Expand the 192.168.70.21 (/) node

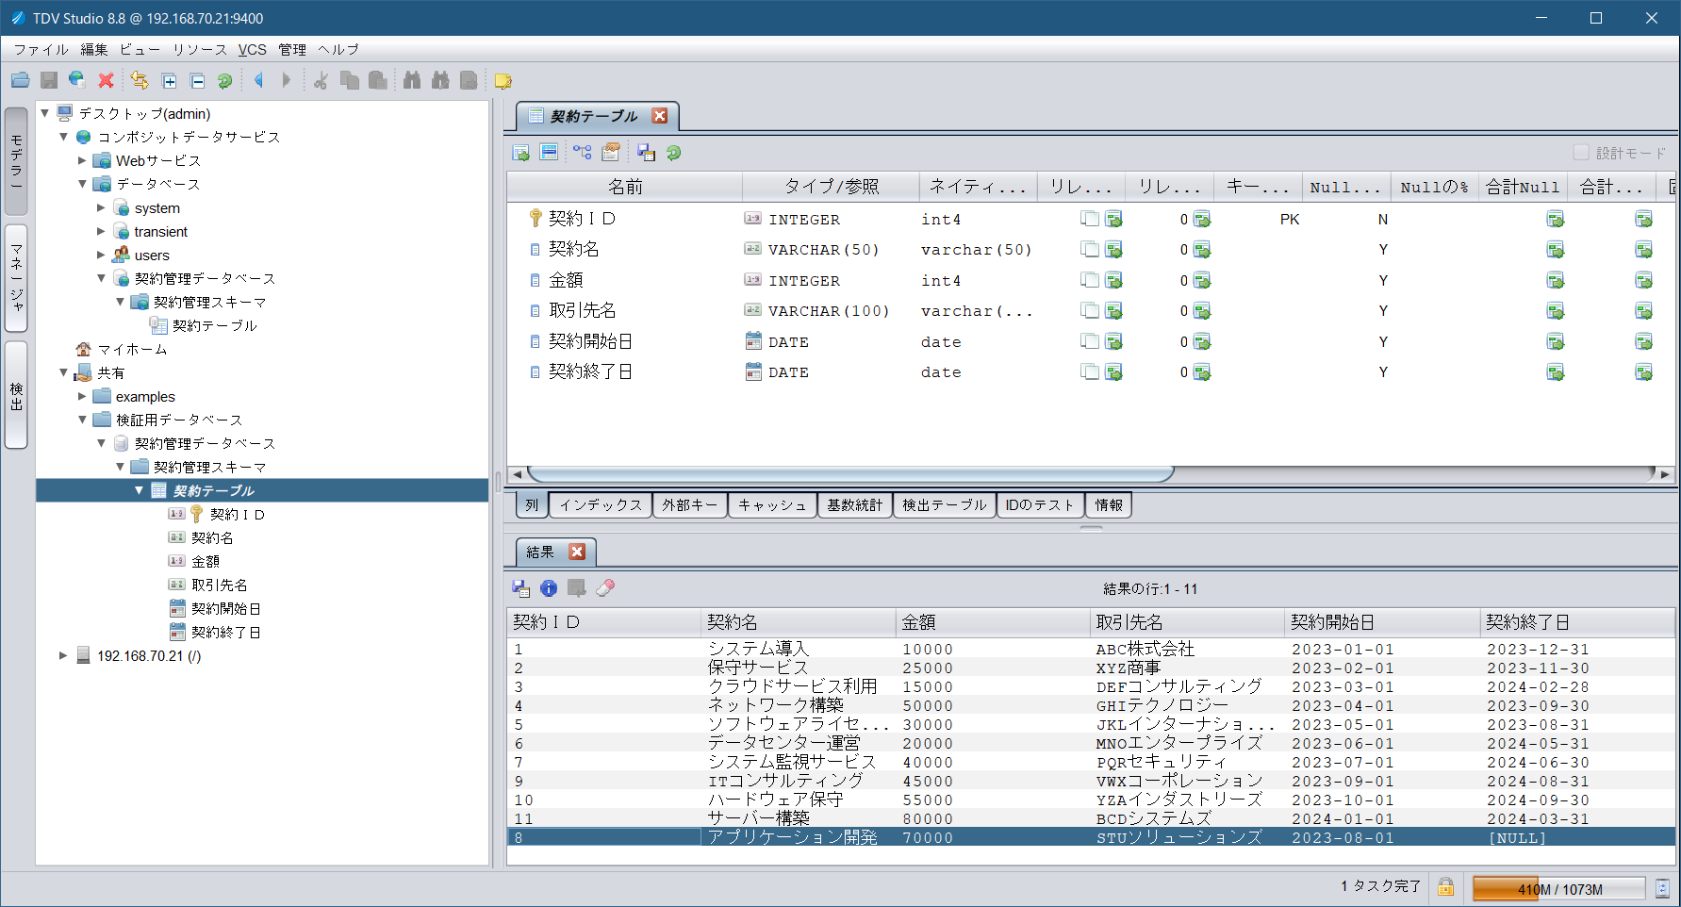click(63, 655)
